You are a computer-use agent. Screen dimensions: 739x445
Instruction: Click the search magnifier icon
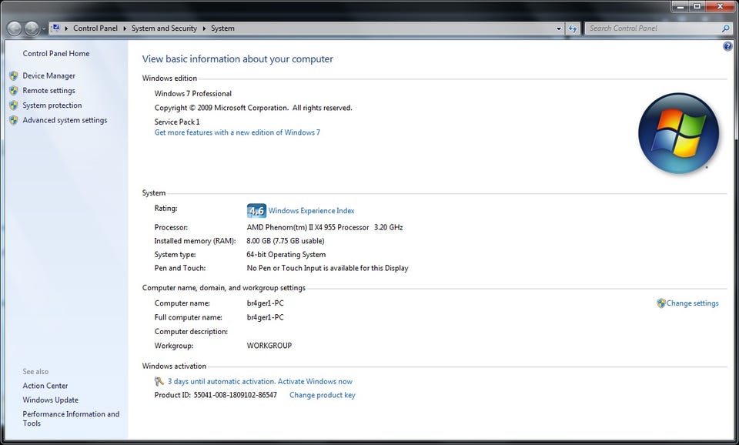726,28
